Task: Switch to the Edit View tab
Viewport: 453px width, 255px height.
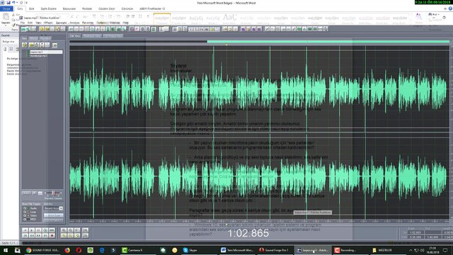Action: [75, 36]
